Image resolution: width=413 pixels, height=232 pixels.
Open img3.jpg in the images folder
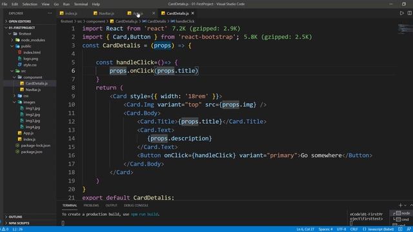[x=33, y=121]
